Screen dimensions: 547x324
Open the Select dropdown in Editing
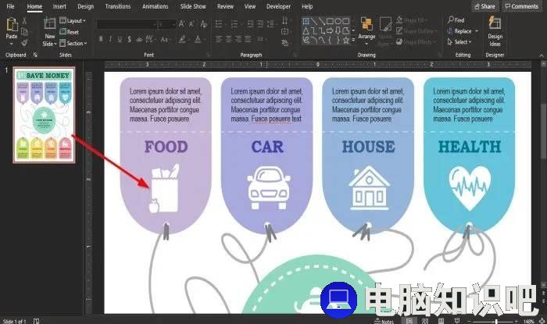pos(459,42)
